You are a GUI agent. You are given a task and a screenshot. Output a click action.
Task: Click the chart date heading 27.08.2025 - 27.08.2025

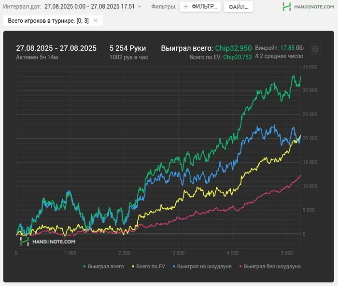click(x=56, y=48)
